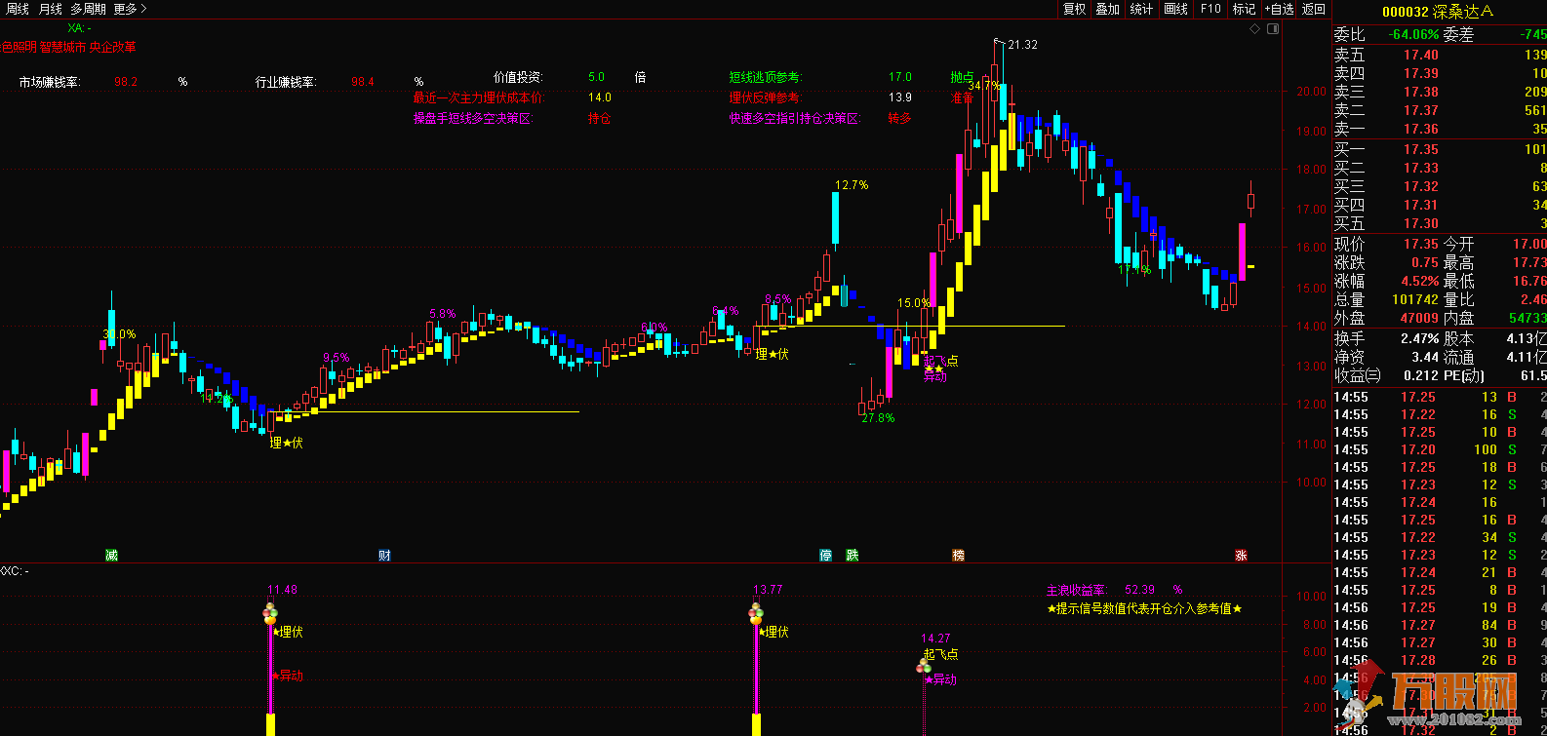1547x736 pixels.
Task: Click the 操盘手短线多空决策区 label
Action: click(473, 119)
